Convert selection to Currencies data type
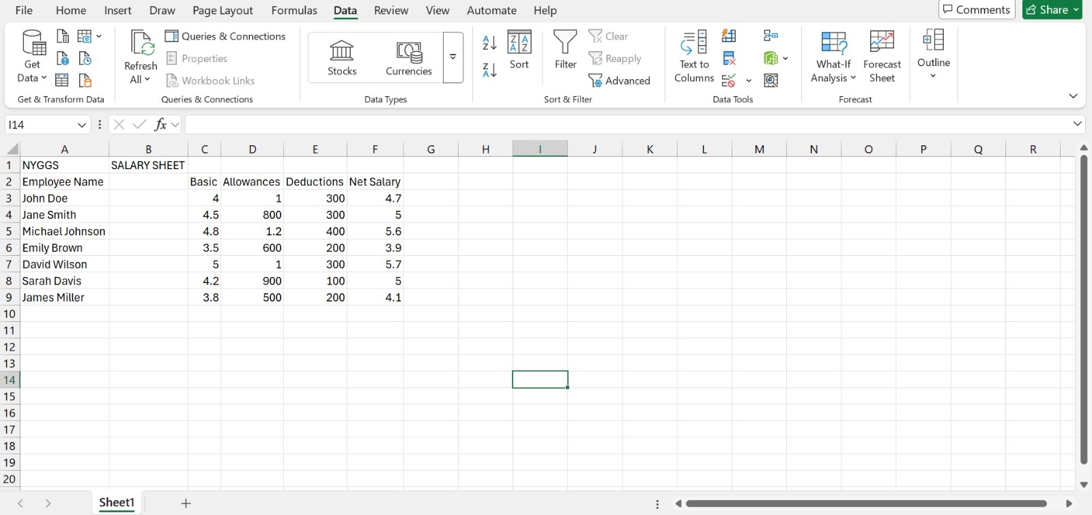1092x515 pixels. 409,58
